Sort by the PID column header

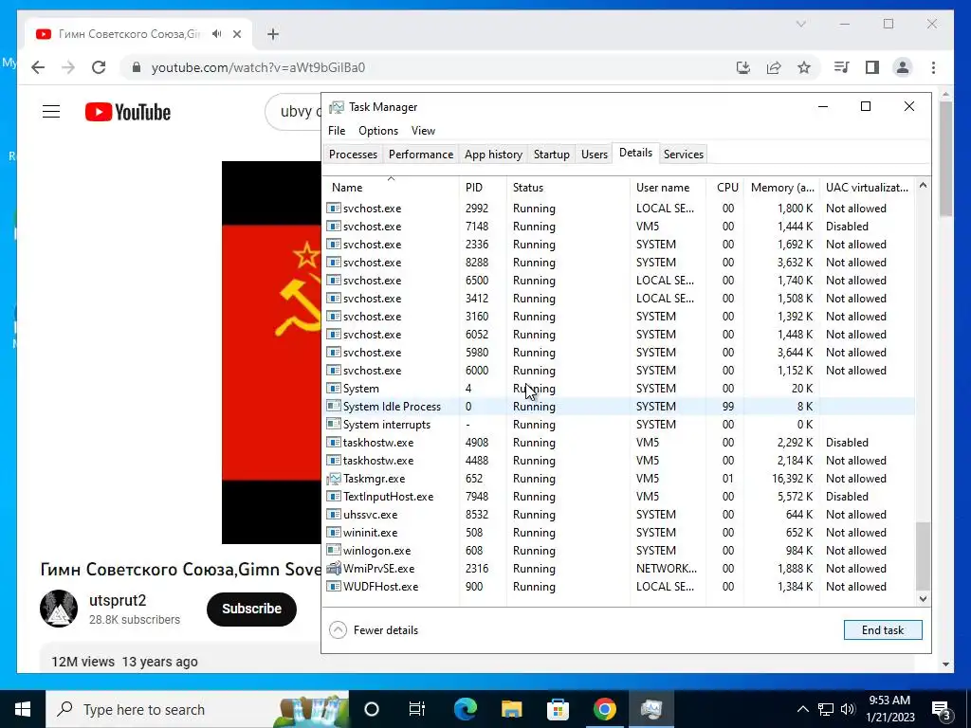[483, 187]
